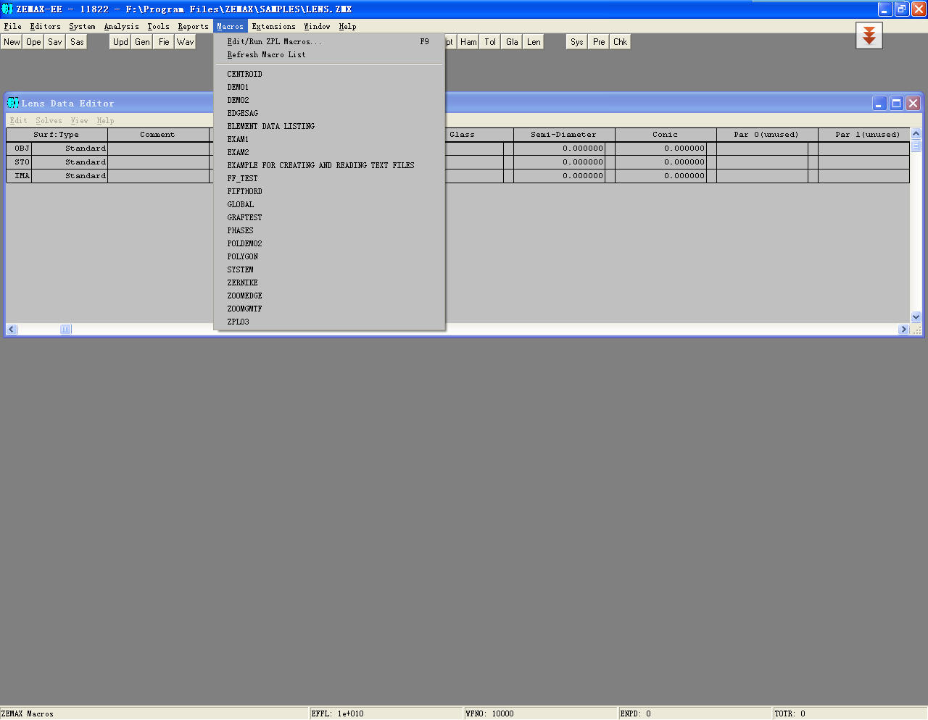Open the Analysis menu
The image size is (928, 720).
click(121, 26)
